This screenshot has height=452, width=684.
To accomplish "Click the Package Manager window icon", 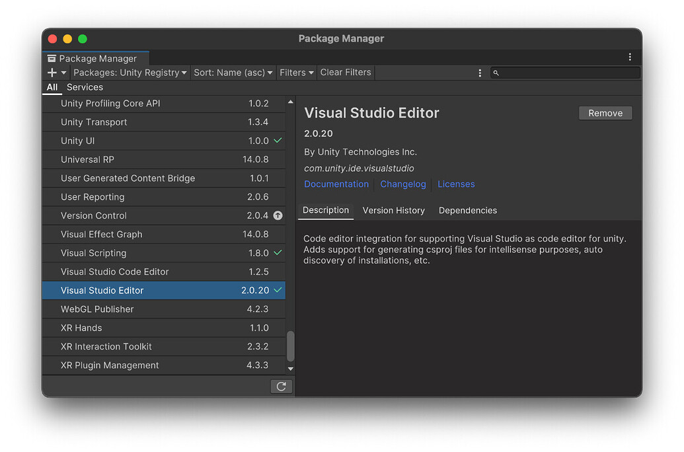I will [x=52, y=58].
